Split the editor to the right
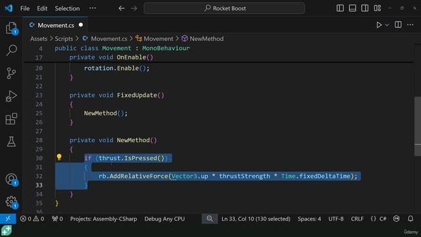Image resolution: width=421 pixels, height=237 pixels. tap(398, 25)
